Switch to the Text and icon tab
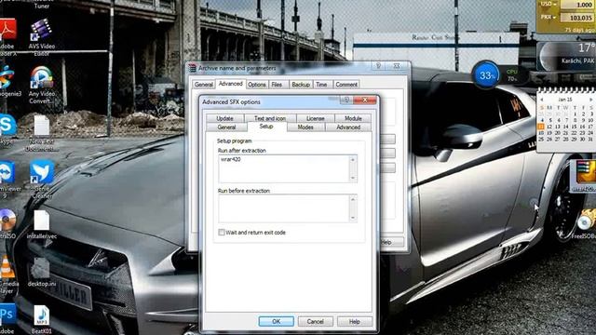This screenshot has height=335, width=596. tap(270, 118)
